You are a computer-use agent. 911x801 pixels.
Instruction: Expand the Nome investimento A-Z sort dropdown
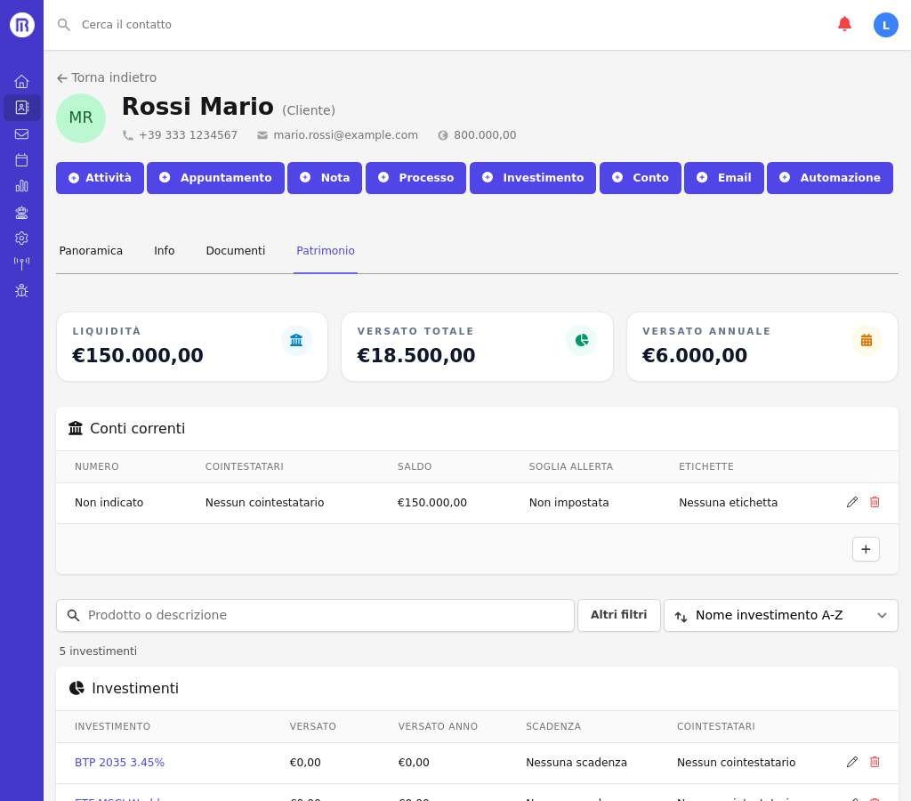click(x=780, y=615)
